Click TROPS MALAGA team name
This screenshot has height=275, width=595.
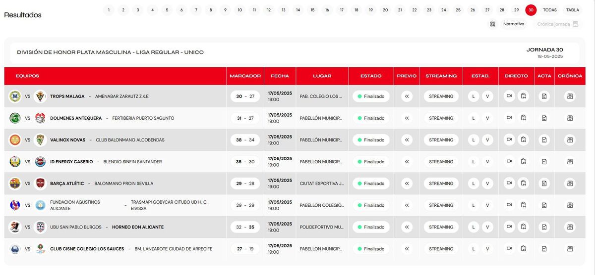67,96
